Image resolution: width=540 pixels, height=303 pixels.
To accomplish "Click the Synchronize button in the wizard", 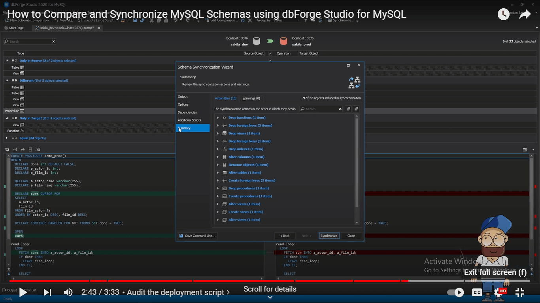I will pyautogui.click(x=329, y=236).
